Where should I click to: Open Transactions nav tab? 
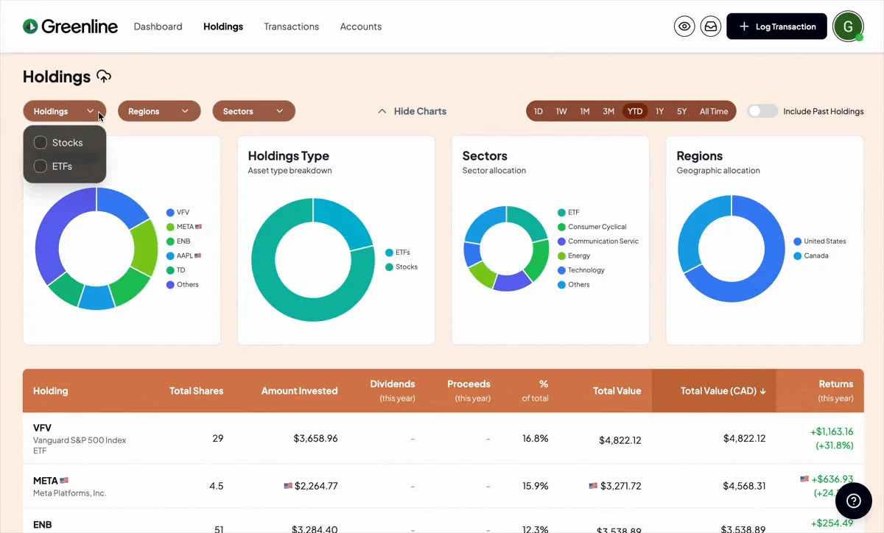click(x=292, y=27)
